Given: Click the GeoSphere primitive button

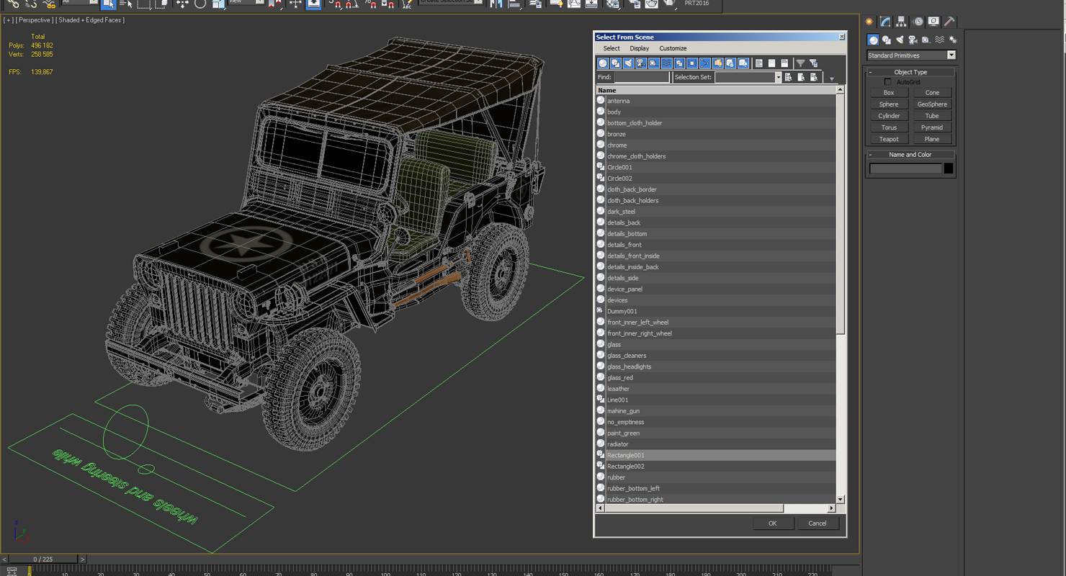Looking at the screenshot, I should point(932,104).
